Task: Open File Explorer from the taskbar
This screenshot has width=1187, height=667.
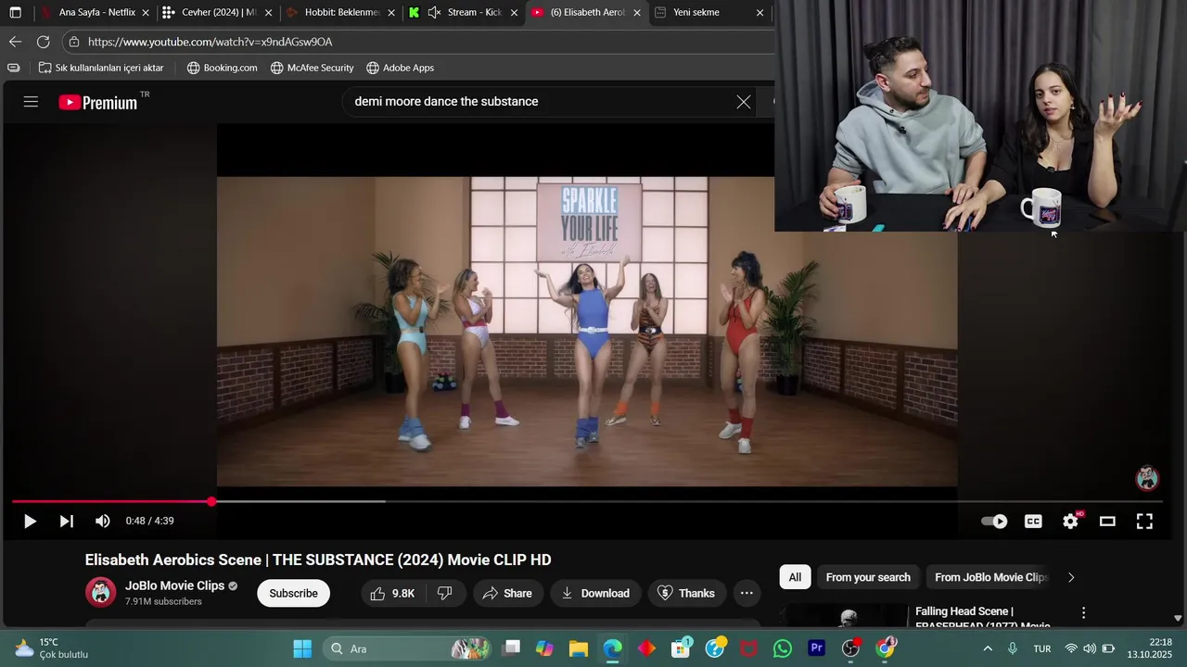Action: pyautogui.click(x=579, y=648)
